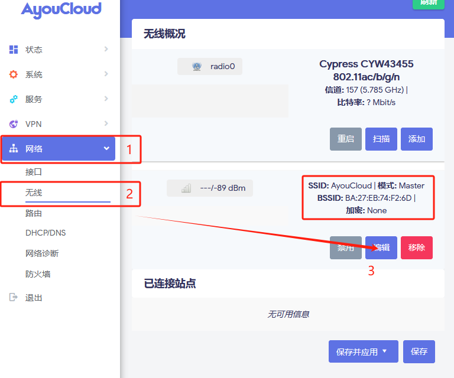Collapse the 网络 menu chevron

pyautogui.click(x=106, y=148)
